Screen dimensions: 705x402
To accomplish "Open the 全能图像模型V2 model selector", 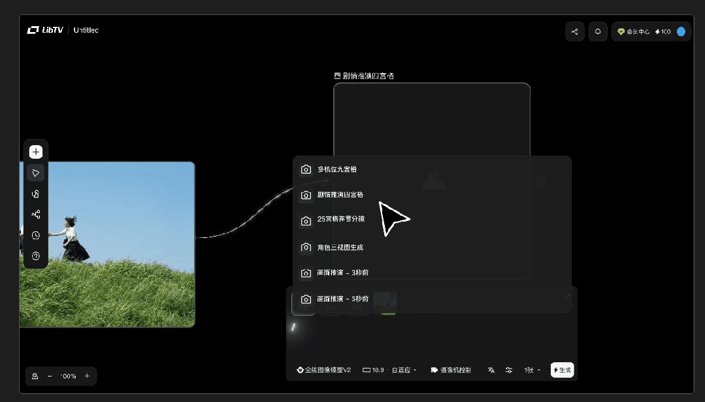I will pos(324,370).
